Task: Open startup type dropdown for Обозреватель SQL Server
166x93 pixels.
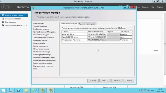Action: click(131, 40)
